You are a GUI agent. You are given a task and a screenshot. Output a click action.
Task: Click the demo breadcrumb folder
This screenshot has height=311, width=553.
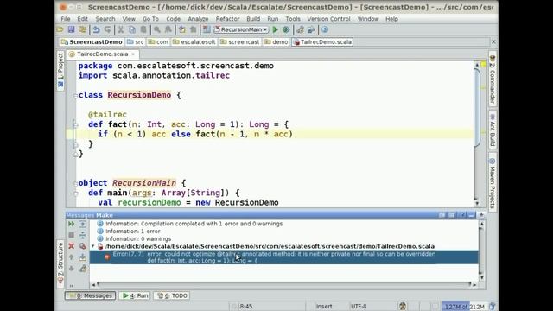(276, 42)
